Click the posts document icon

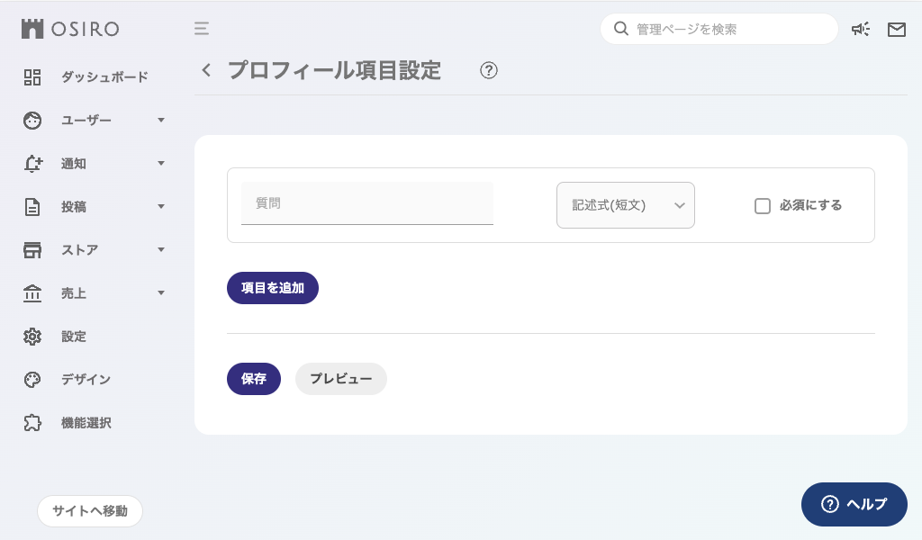point(32,207)
